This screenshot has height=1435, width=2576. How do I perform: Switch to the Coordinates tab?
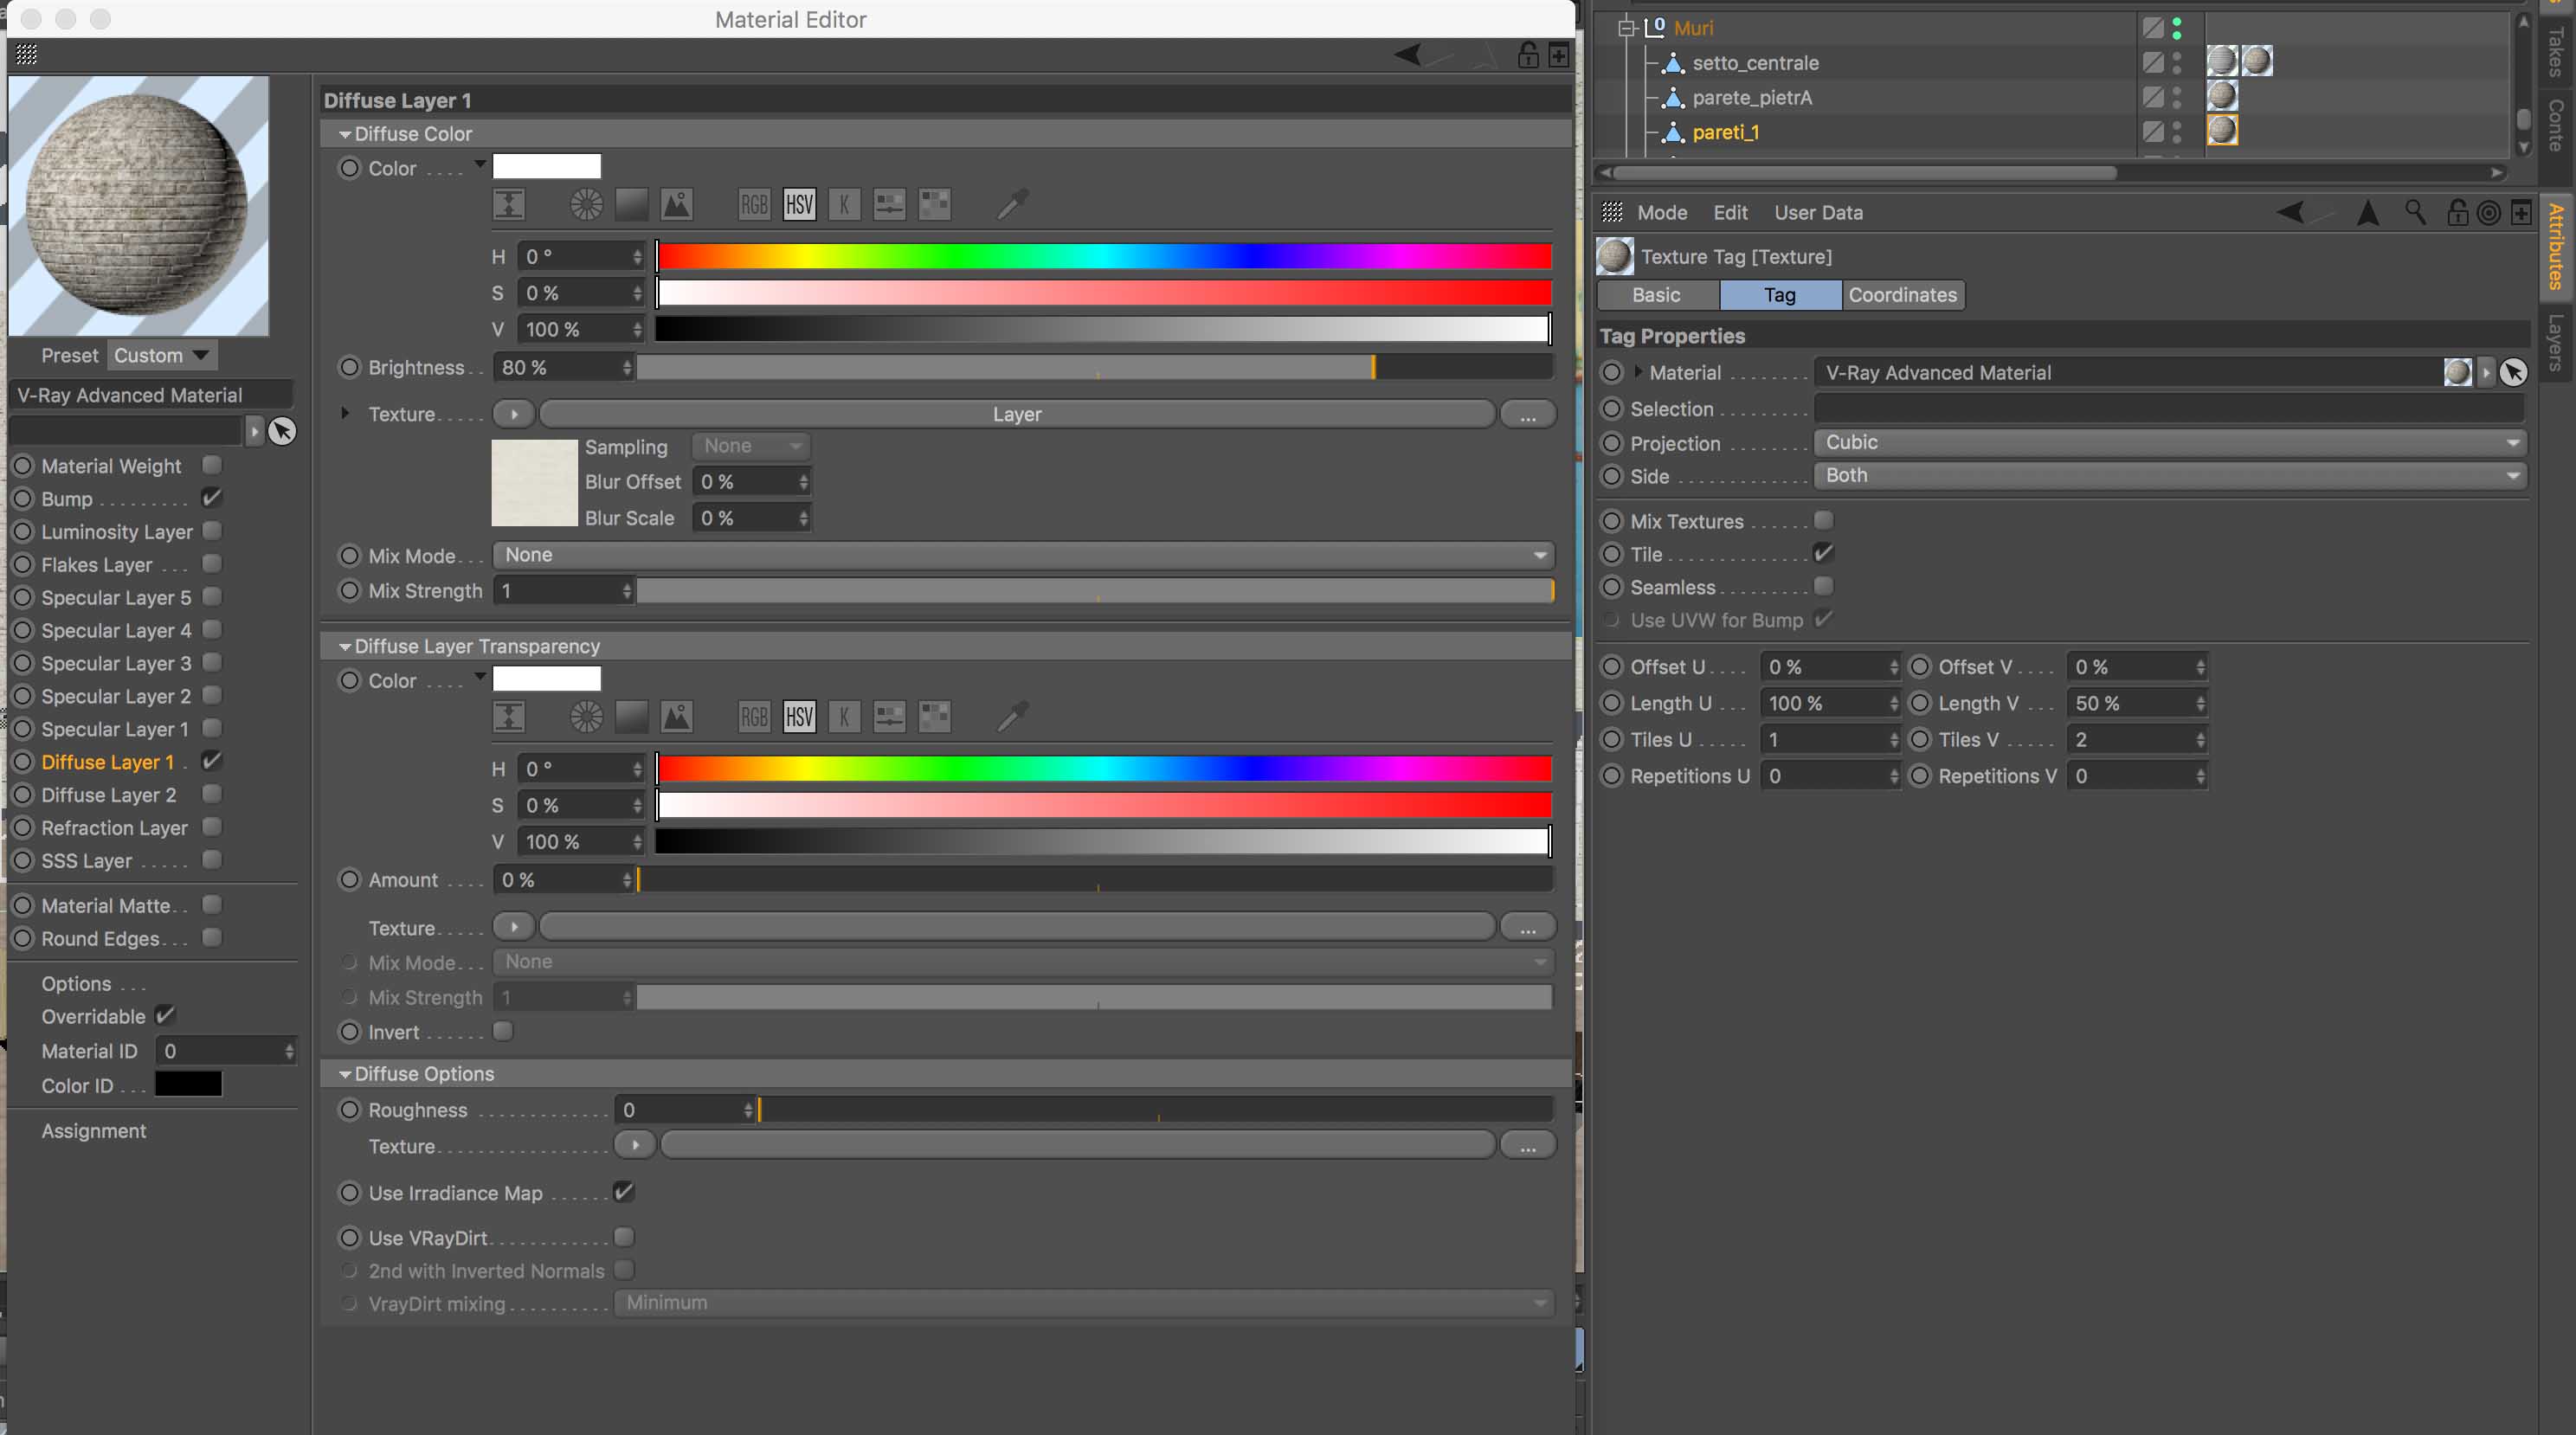pyautogui.click(x=1902, y=295)
